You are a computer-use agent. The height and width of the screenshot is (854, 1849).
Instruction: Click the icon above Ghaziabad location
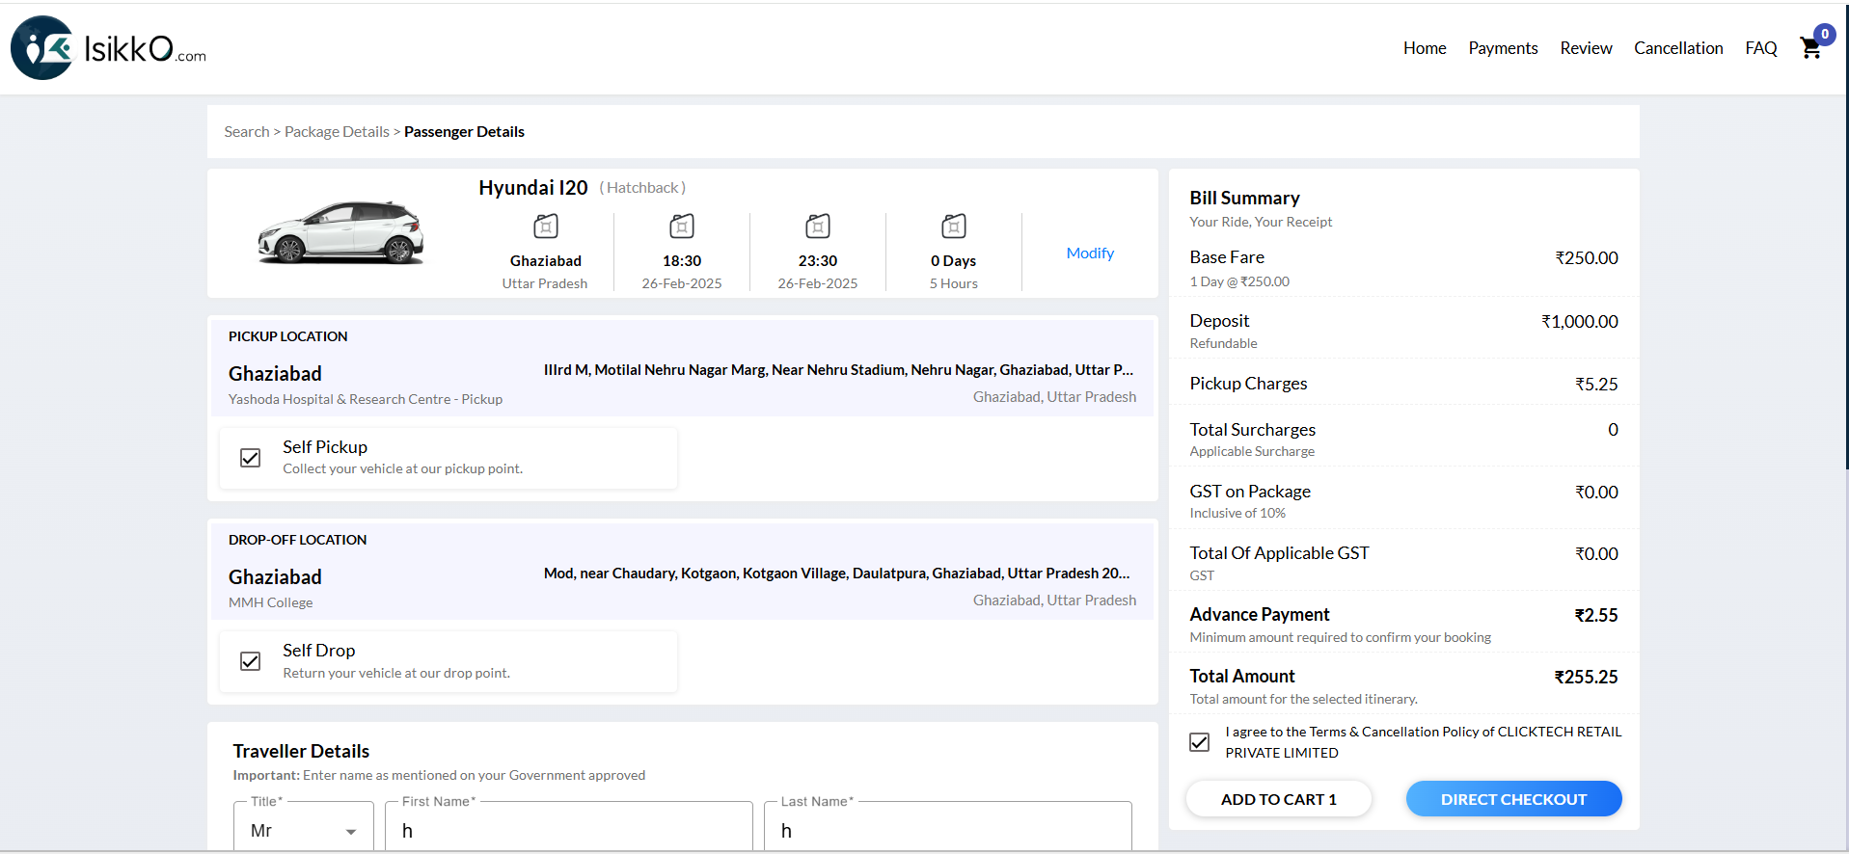pos(546,227)
